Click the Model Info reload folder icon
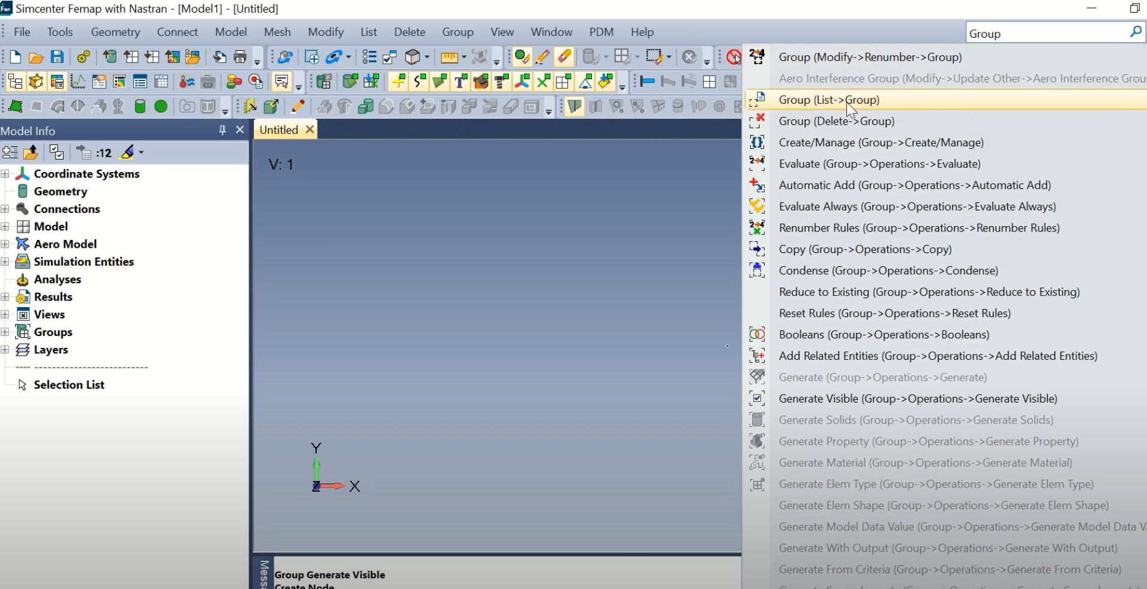This screenshot has height=589, width=1147. (31, 153)
